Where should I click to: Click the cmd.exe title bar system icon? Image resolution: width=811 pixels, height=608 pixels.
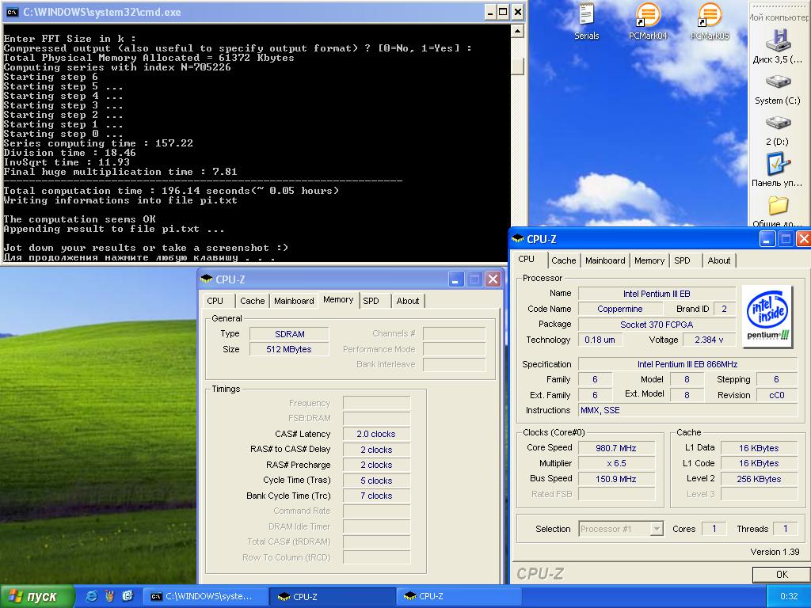(x=13, y=12)
